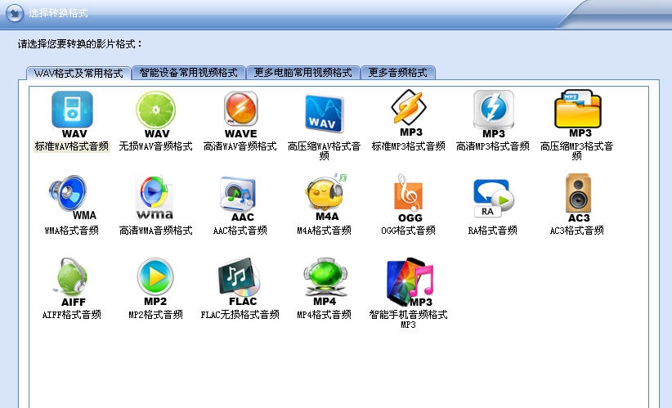Choose the lossless WAV lime icon

(156, 114)
